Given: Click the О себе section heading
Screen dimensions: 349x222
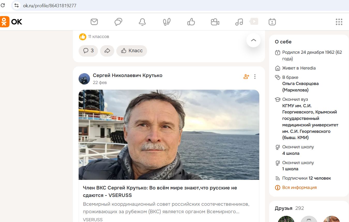Looking at the screenshot, I should coord(283,42).
